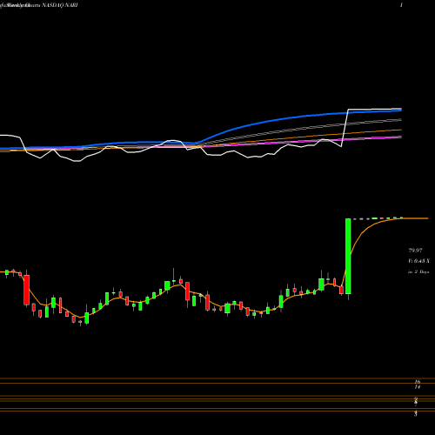Click the 16 axis value
The image size is (435, 435).
(418, 382)
